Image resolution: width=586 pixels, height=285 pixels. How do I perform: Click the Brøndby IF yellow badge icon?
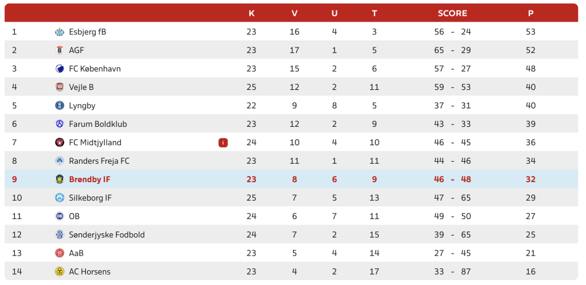tap(59, 179)
